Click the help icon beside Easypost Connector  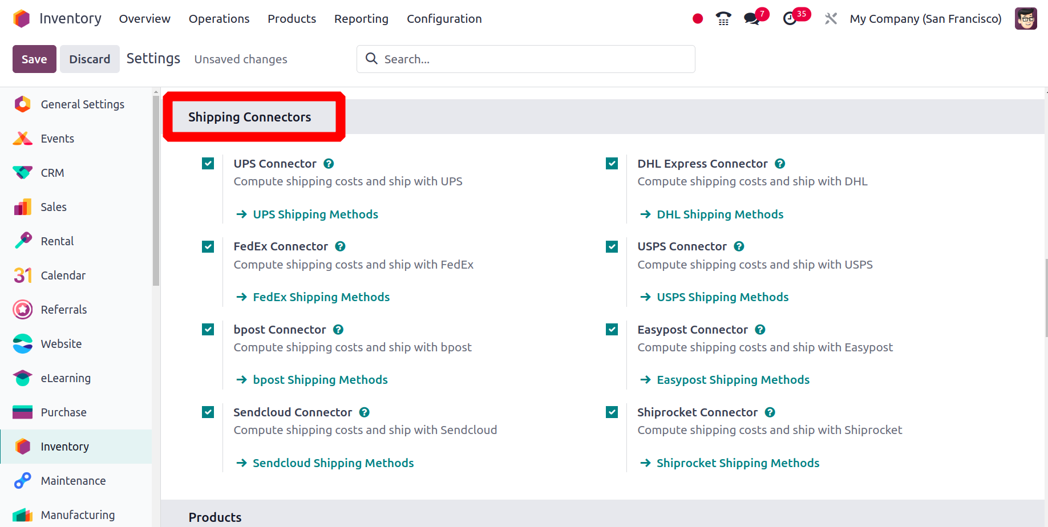click(760, 330)
